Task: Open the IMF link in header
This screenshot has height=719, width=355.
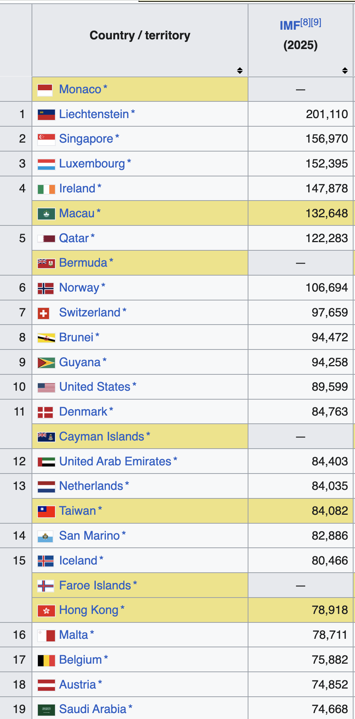Action: 290,26
